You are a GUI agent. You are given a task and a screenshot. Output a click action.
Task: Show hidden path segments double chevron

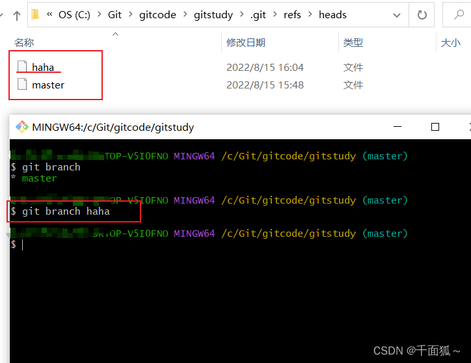[49, 14]
